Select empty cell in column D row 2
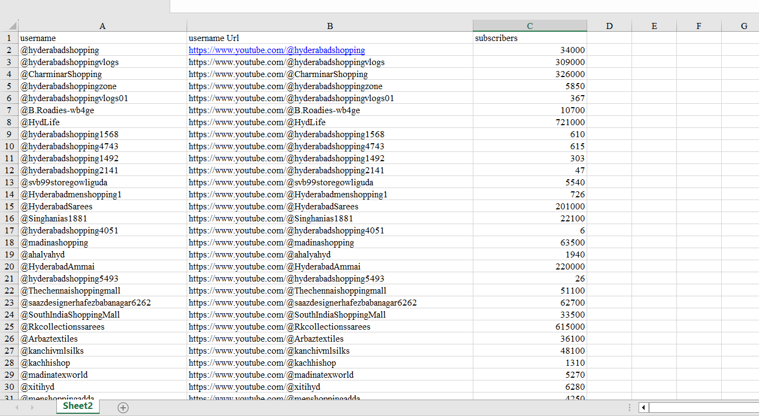Image resolution: width=759 pixels, height=416 pixels. click(609, 50)
